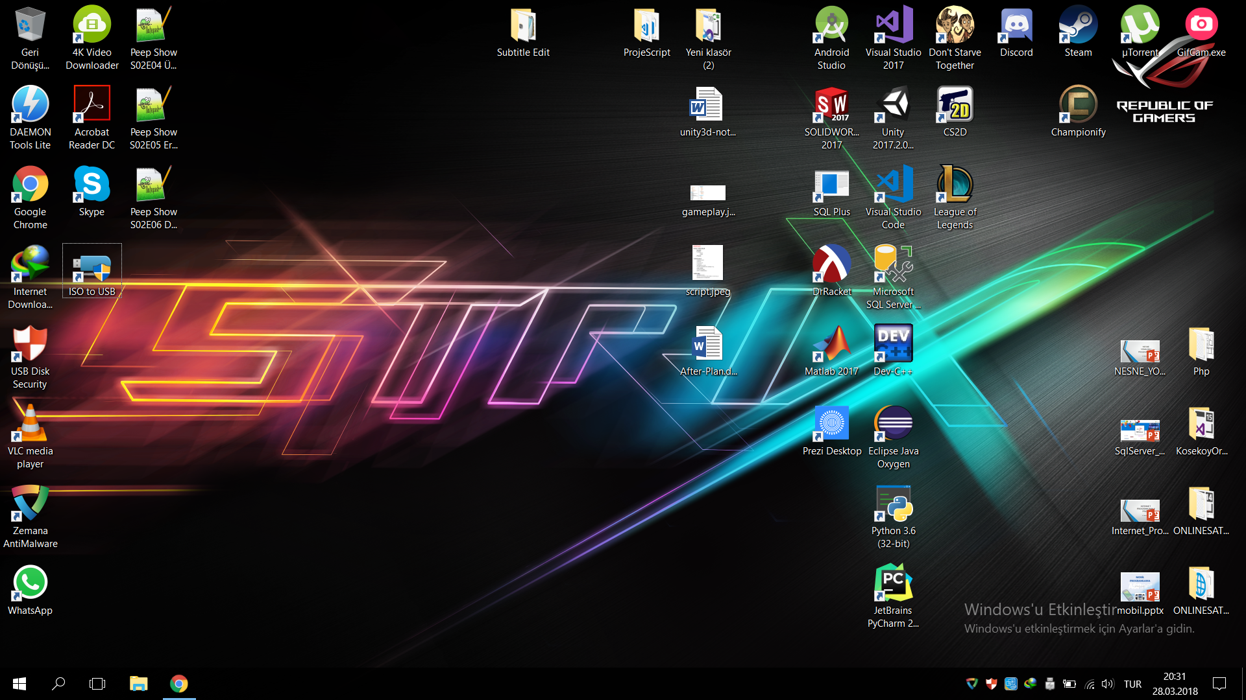Select the ISO to USB shortcut

click(92, 271)
